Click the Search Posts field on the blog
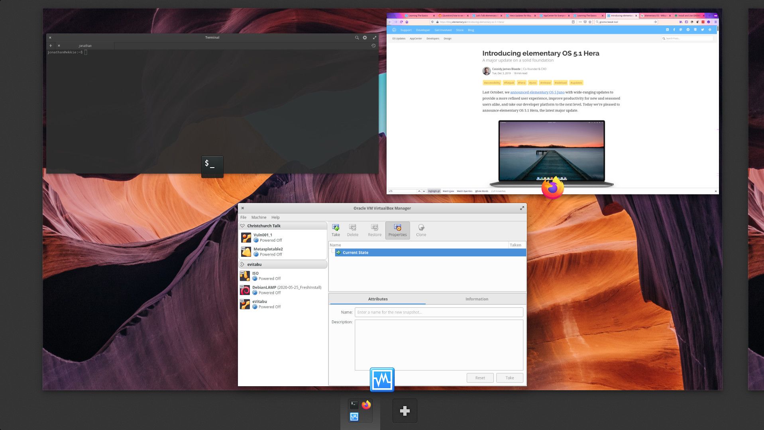764x430 pixels. click(x=687, y=39)
